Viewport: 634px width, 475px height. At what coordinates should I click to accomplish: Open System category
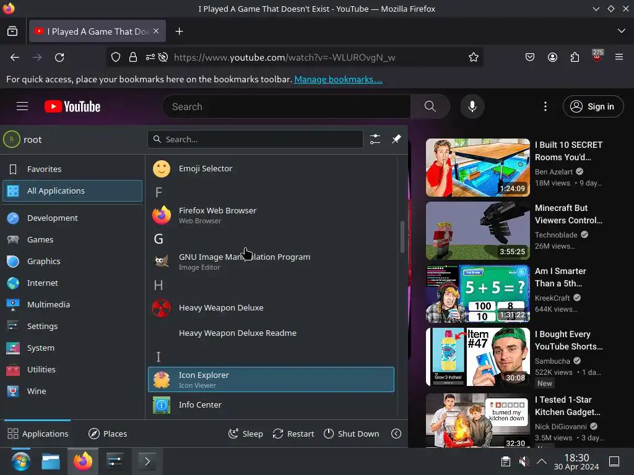72,348
